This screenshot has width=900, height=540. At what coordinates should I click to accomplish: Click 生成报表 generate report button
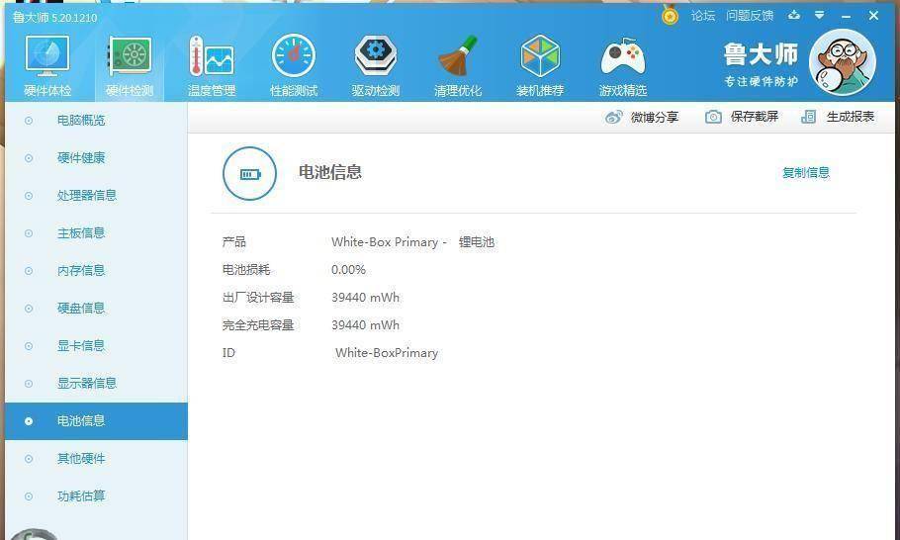[838, 117]
